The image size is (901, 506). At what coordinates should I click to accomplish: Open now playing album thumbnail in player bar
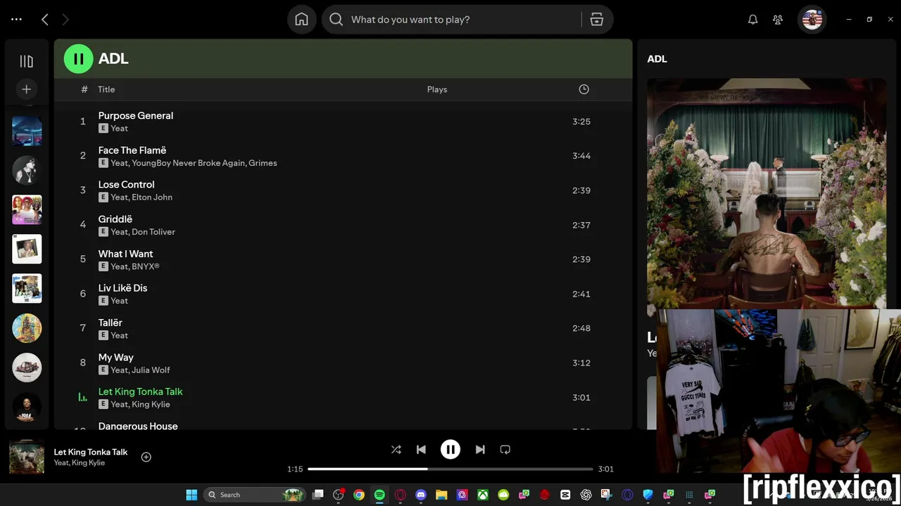click(x=27, y=457)
